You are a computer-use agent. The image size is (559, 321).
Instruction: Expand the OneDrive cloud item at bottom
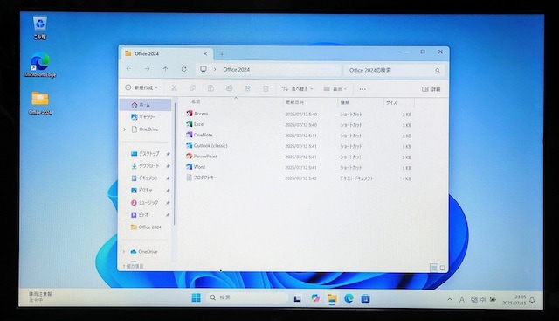click(x=124, y=252)
